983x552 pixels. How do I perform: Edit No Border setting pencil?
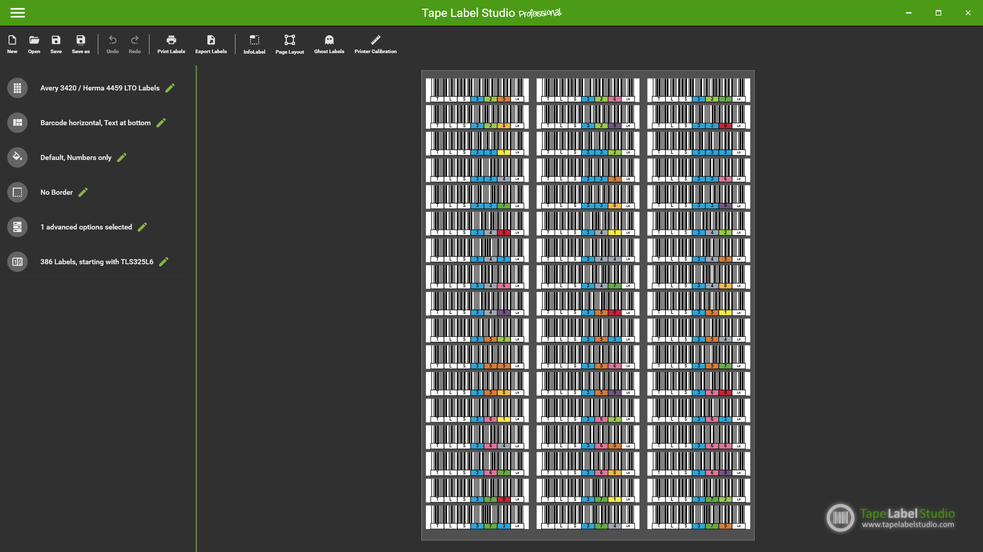tap(83, 192)
